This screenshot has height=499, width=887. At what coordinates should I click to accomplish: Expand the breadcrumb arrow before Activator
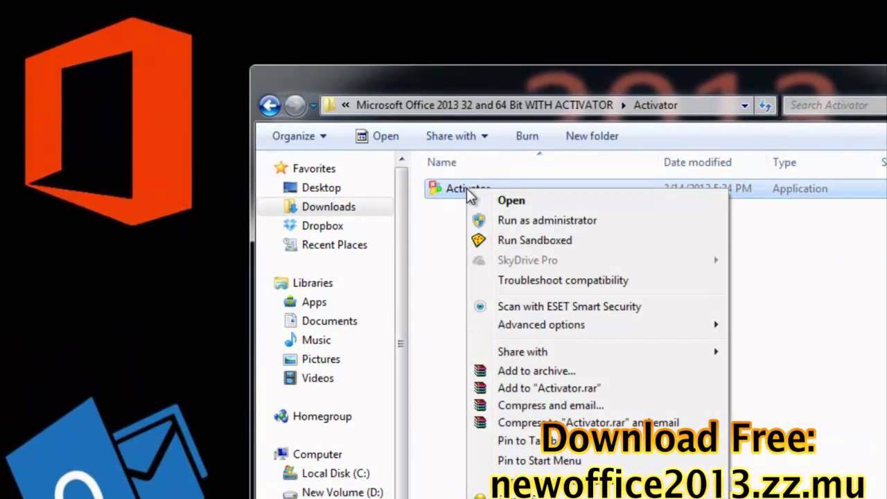pyautogui.click(x=623, y=105)
